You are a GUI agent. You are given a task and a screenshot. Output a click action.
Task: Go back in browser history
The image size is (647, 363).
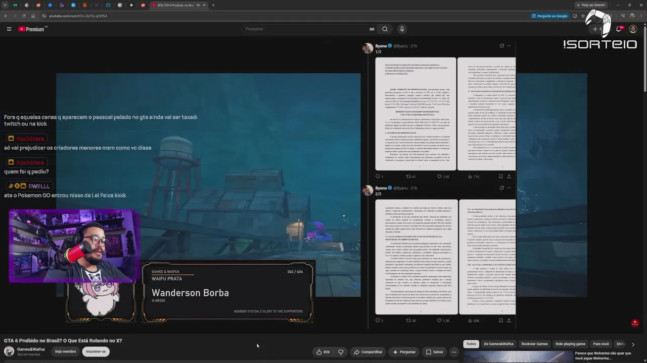pyautogui.click(x=6, y=16)
